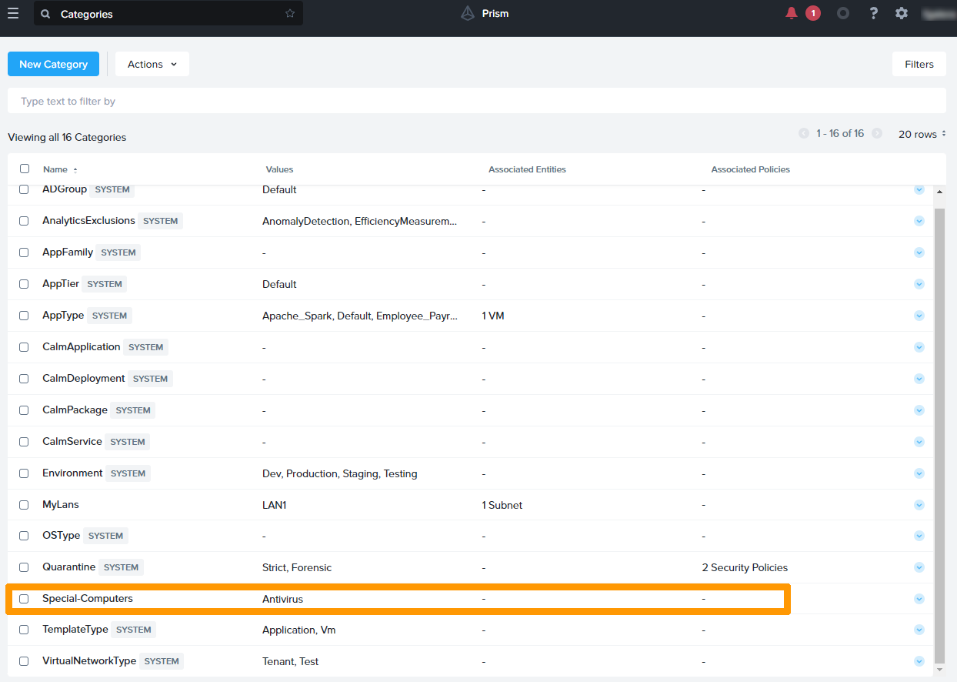Focus the 'Type text to filter by' field

click(x=476, y=101)
